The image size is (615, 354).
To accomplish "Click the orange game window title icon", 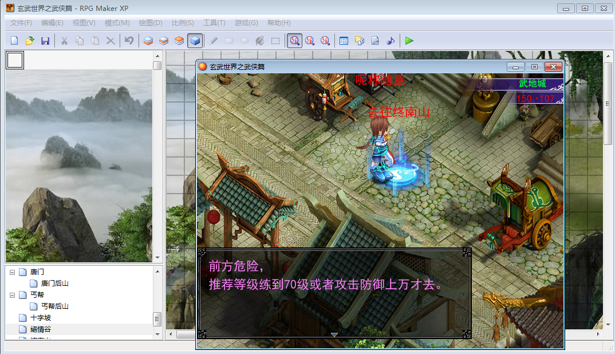I will coord(202,66).
